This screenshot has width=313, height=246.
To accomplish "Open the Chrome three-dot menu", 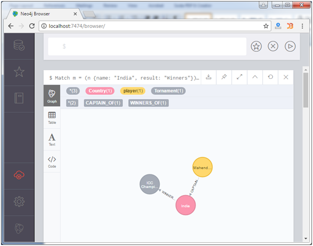I will tap(303, 26).
